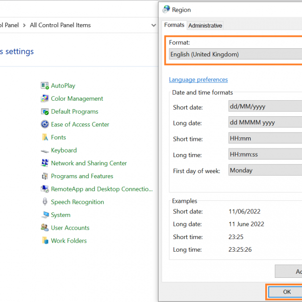Click the Default Programs icon
Image resolution: width=302 pixels, height=302 pixels.
45,112
